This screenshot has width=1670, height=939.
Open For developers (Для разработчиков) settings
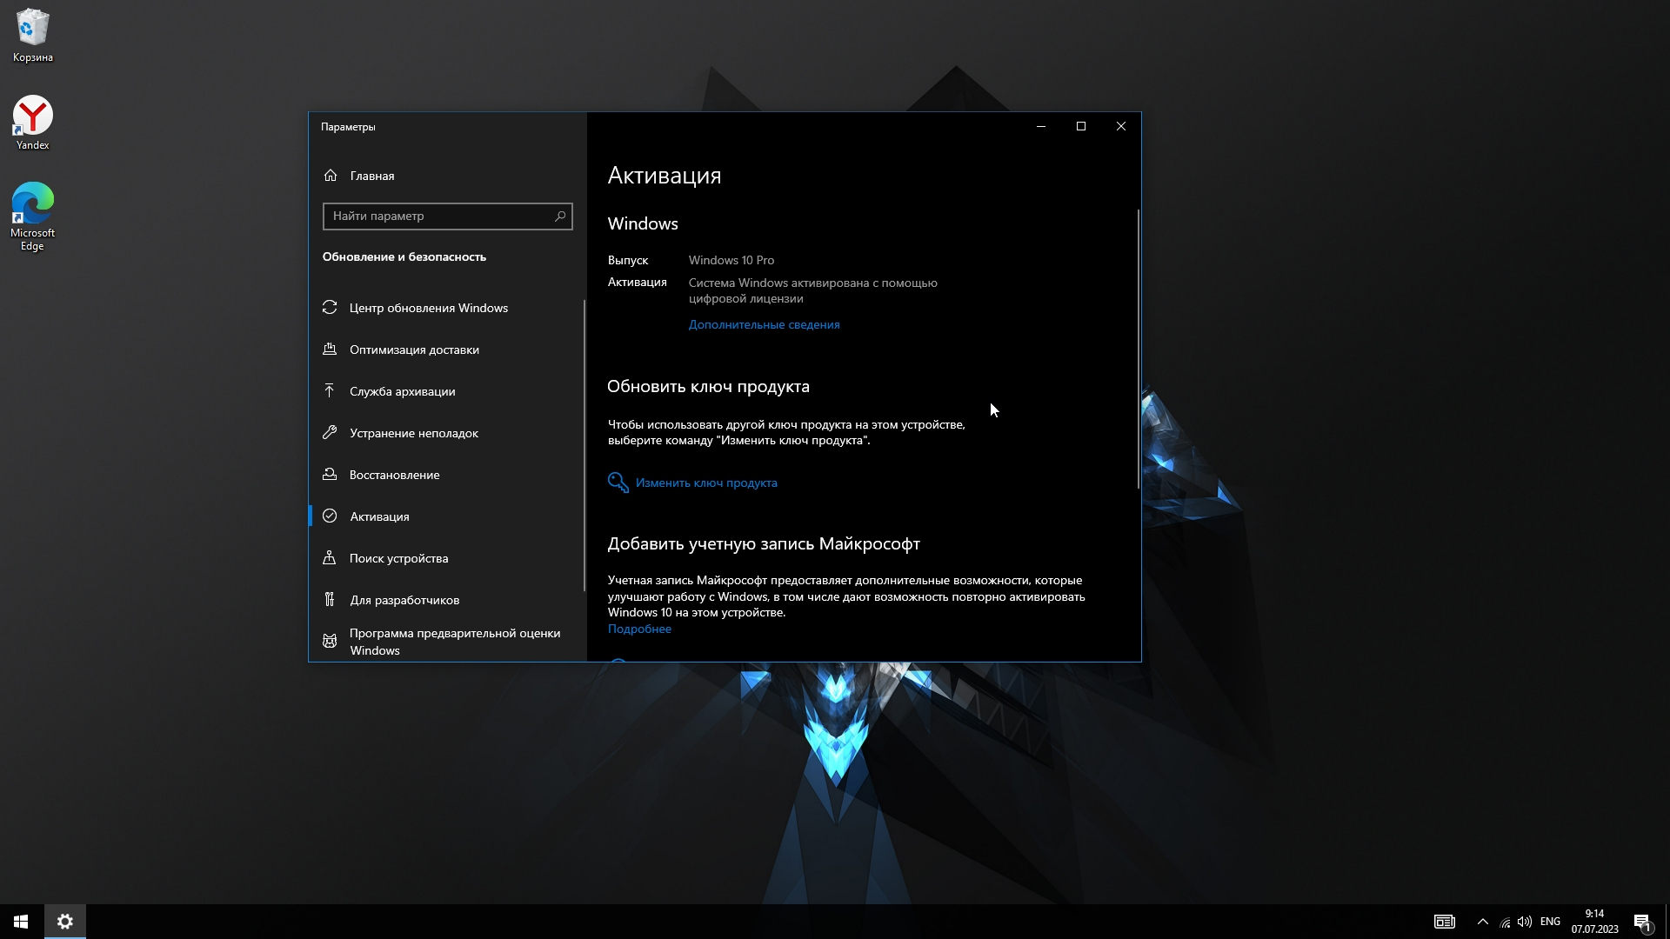click(404, 600)
